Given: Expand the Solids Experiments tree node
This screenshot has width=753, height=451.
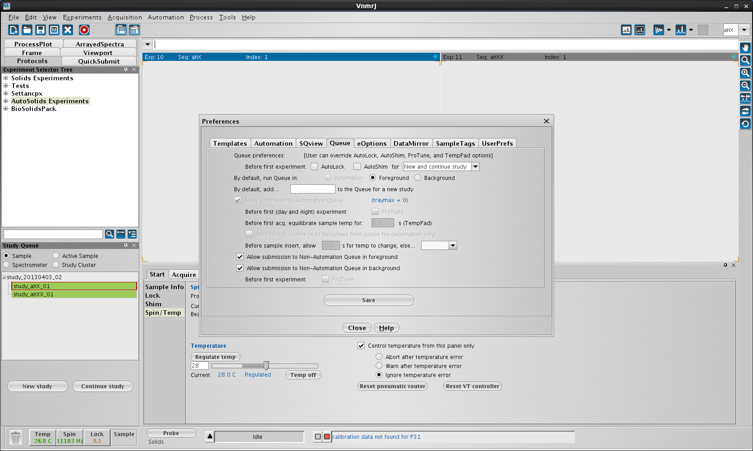Looking at the screenshot, I should coord(6,78).
